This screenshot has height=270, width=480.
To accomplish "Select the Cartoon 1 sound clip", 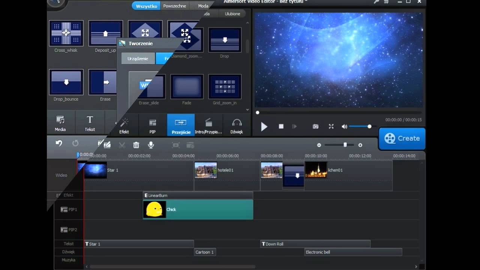I will 205,252.
